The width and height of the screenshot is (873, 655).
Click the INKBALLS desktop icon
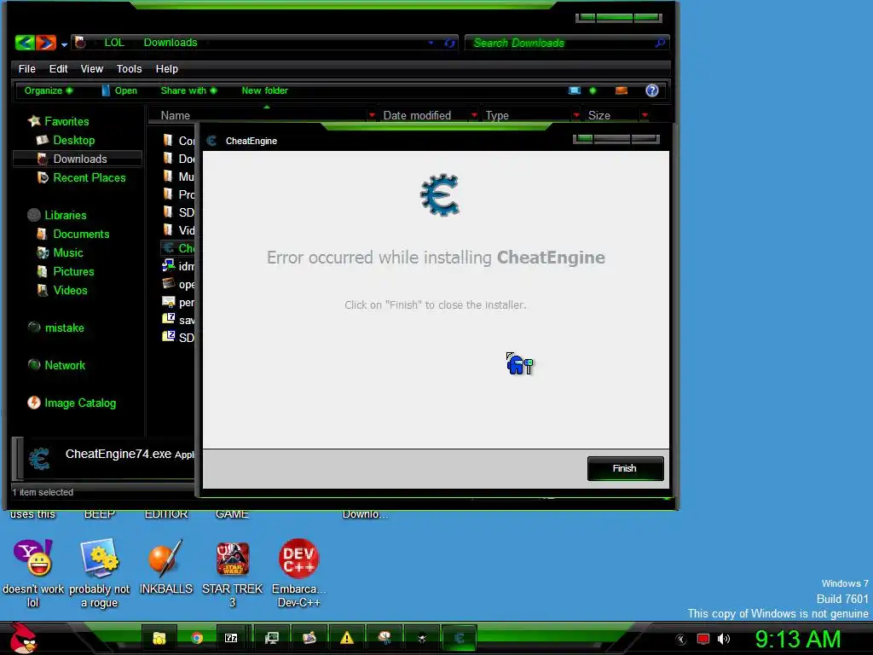point(165,566)
